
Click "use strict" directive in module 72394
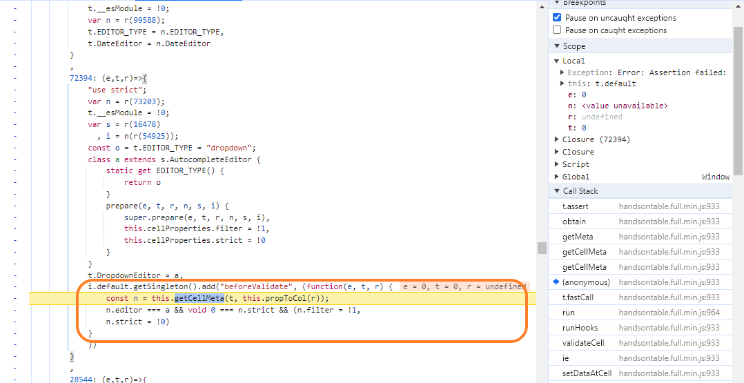(117, 90)
